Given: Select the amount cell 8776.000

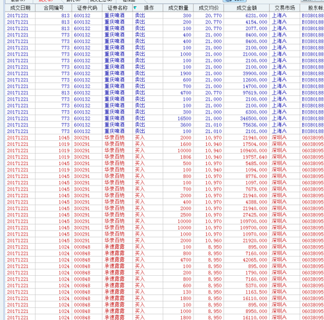Looking at the screenshot, I should 256,176.
